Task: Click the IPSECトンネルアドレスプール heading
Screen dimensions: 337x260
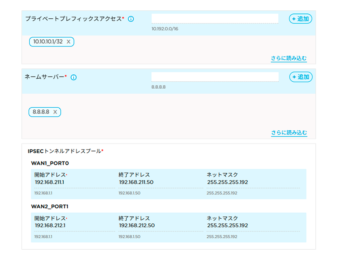Action: pyautogui.click(x=65, y=151)
